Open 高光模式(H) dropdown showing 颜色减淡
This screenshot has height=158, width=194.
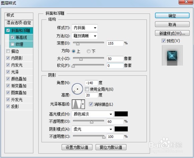click(93, 114)
